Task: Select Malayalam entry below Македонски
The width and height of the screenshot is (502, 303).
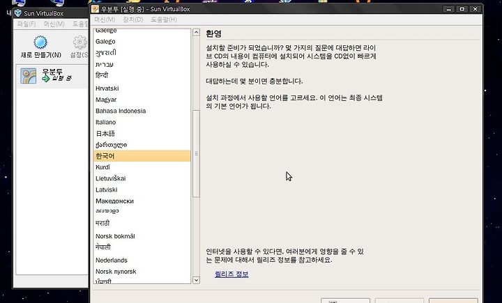Action: (142, 212)
